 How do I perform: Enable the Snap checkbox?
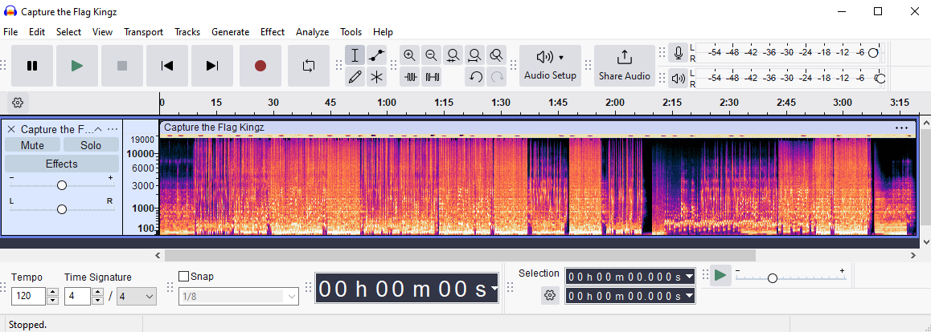click(x=183, y=277)
